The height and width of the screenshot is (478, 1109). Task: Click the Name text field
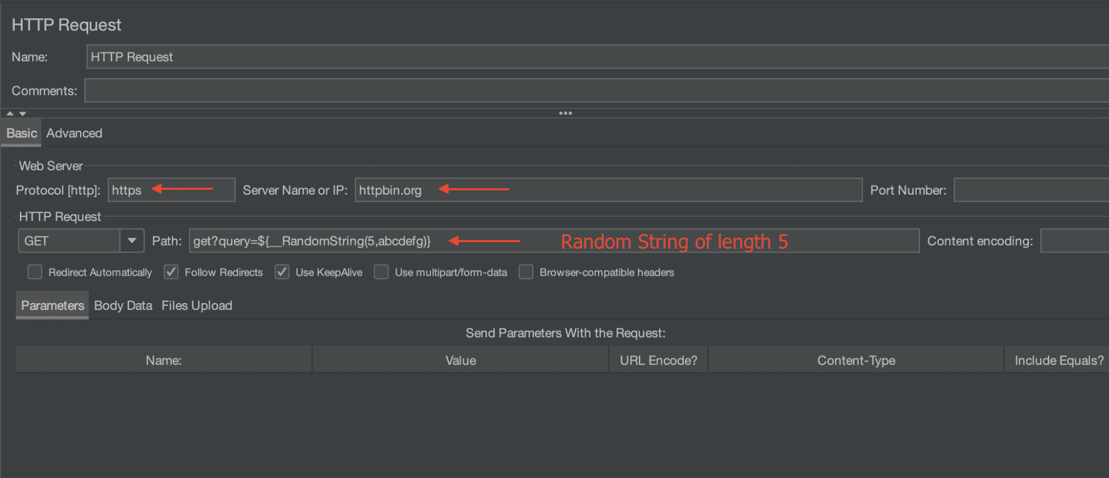pos(598,57)
